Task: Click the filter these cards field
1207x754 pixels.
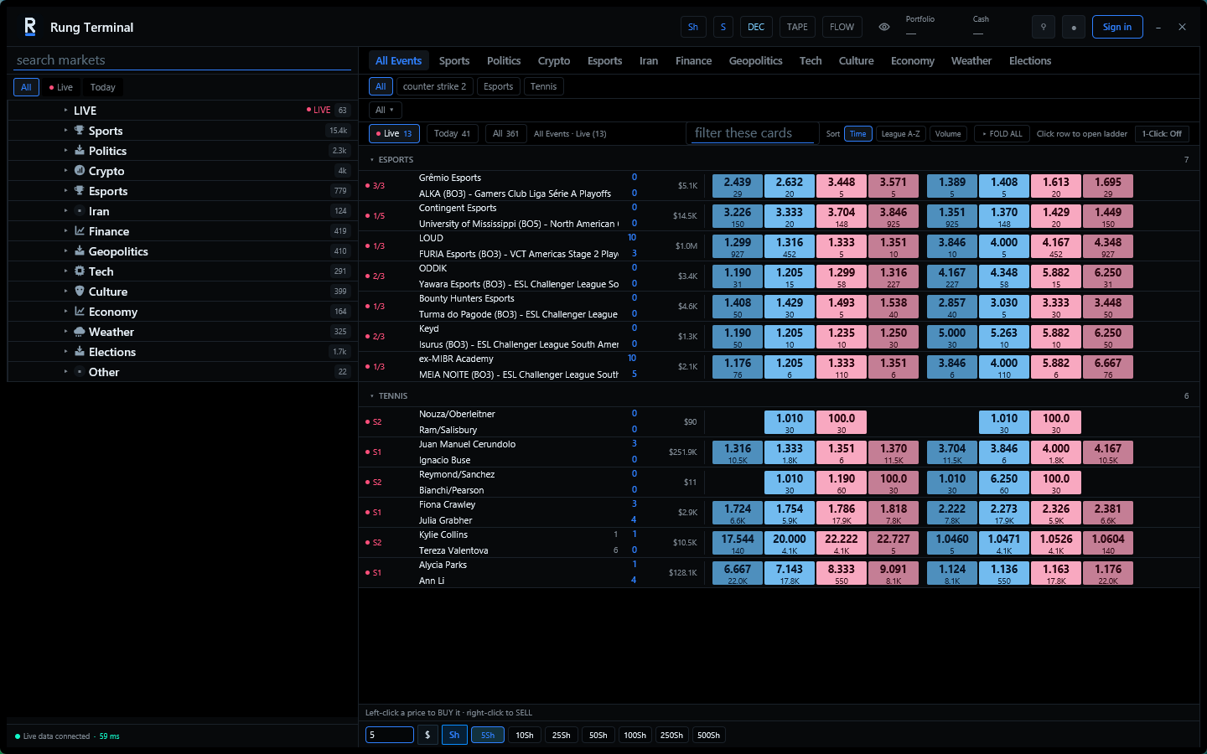Action: 753,133
